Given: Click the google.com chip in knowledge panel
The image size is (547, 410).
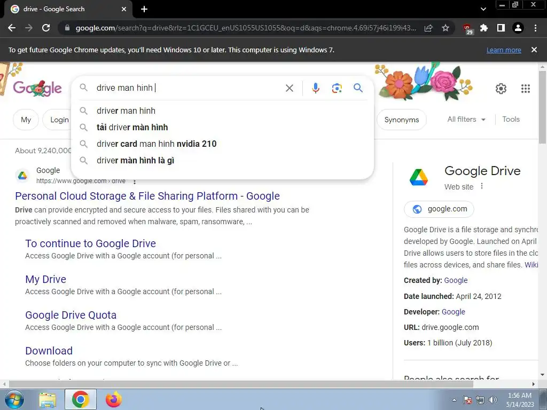Looking at the screenshot, I should tap(439, 209).
